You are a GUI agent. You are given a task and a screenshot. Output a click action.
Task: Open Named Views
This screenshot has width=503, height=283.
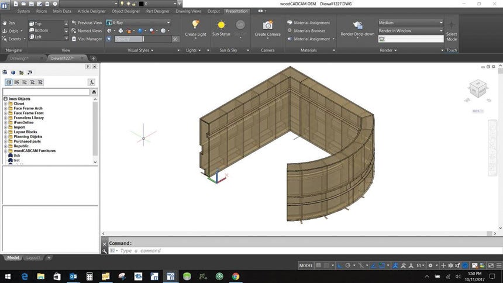click(x=87, y=31)
